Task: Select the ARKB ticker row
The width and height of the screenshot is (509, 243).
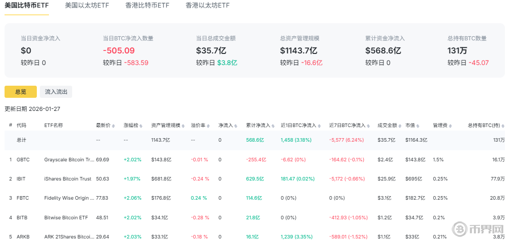Action: click(x=23, y=236)
